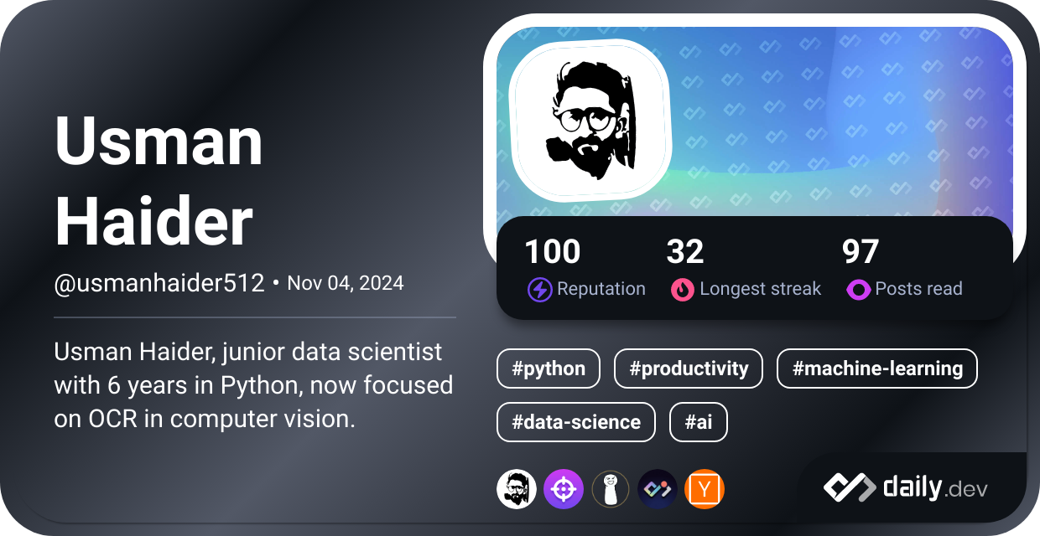Select the #productivity tag
Screen dimensions: 1040x536
(688, 368)
